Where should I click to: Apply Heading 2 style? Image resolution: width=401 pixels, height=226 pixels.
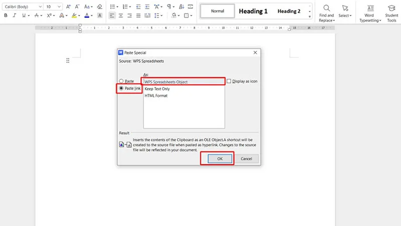pos(289,11)
